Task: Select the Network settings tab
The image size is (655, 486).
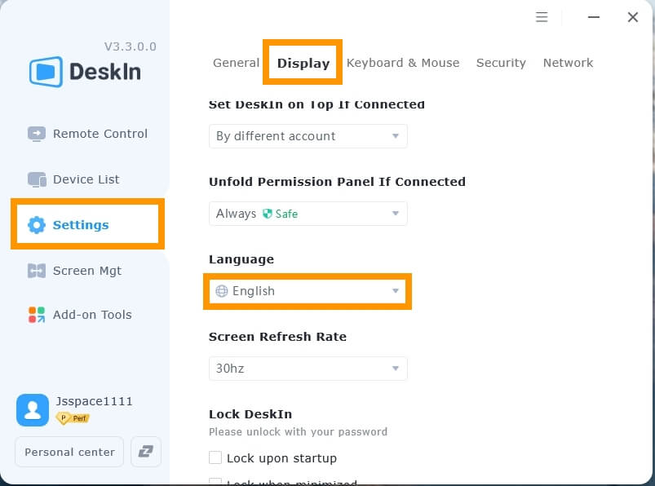Action: tap(568, 63)
